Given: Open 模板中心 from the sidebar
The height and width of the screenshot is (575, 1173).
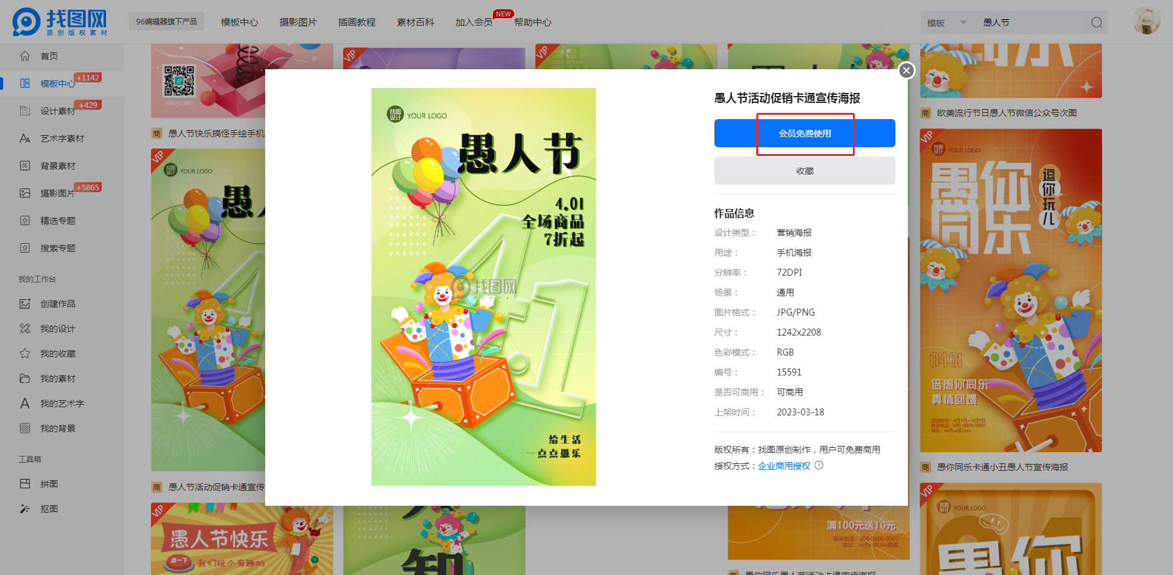Looking at the screenshot, I should pos(57,84).
